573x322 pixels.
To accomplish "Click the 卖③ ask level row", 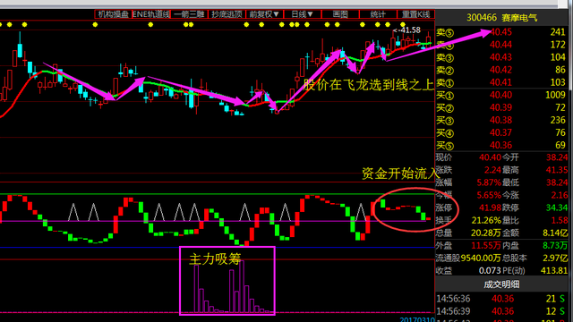I will tap(501, 57).
